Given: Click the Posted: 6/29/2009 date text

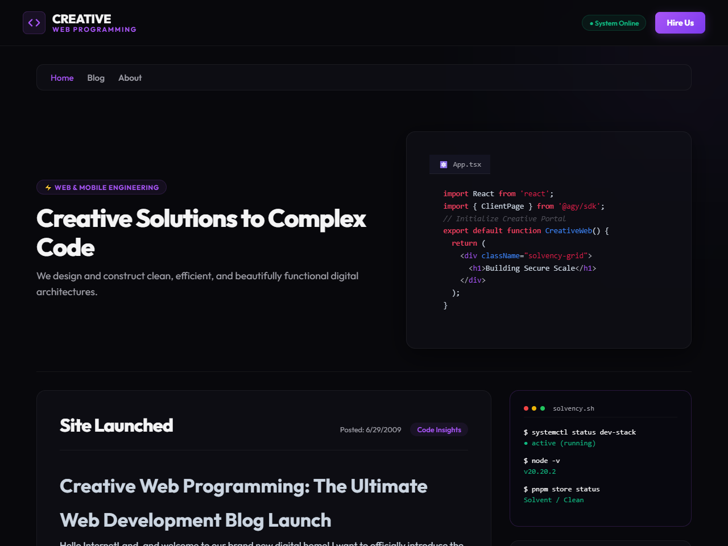Looking at the screenshot, I should [370, 430].
